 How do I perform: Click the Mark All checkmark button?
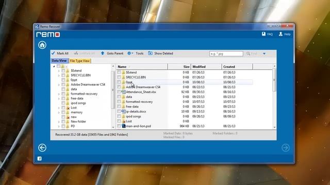click(60, 53)
